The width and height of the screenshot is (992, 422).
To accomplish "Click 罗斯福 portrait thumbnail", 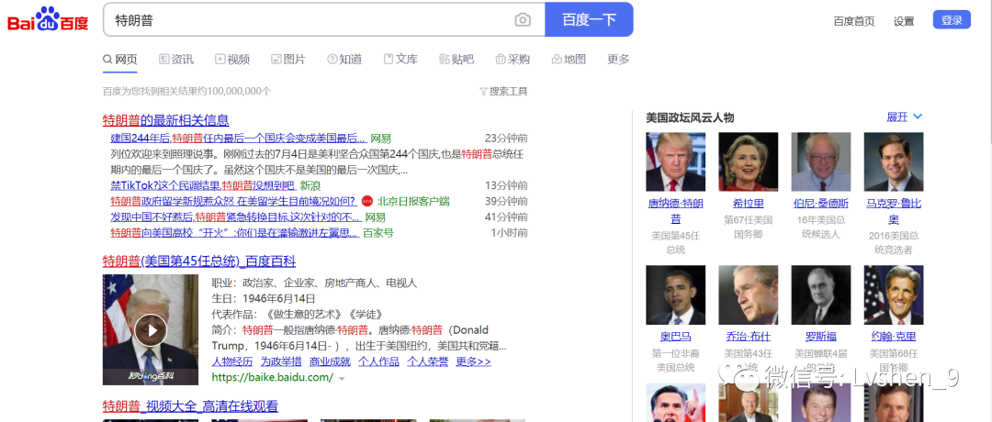I will pyautogui.click(x=821, y=295).
